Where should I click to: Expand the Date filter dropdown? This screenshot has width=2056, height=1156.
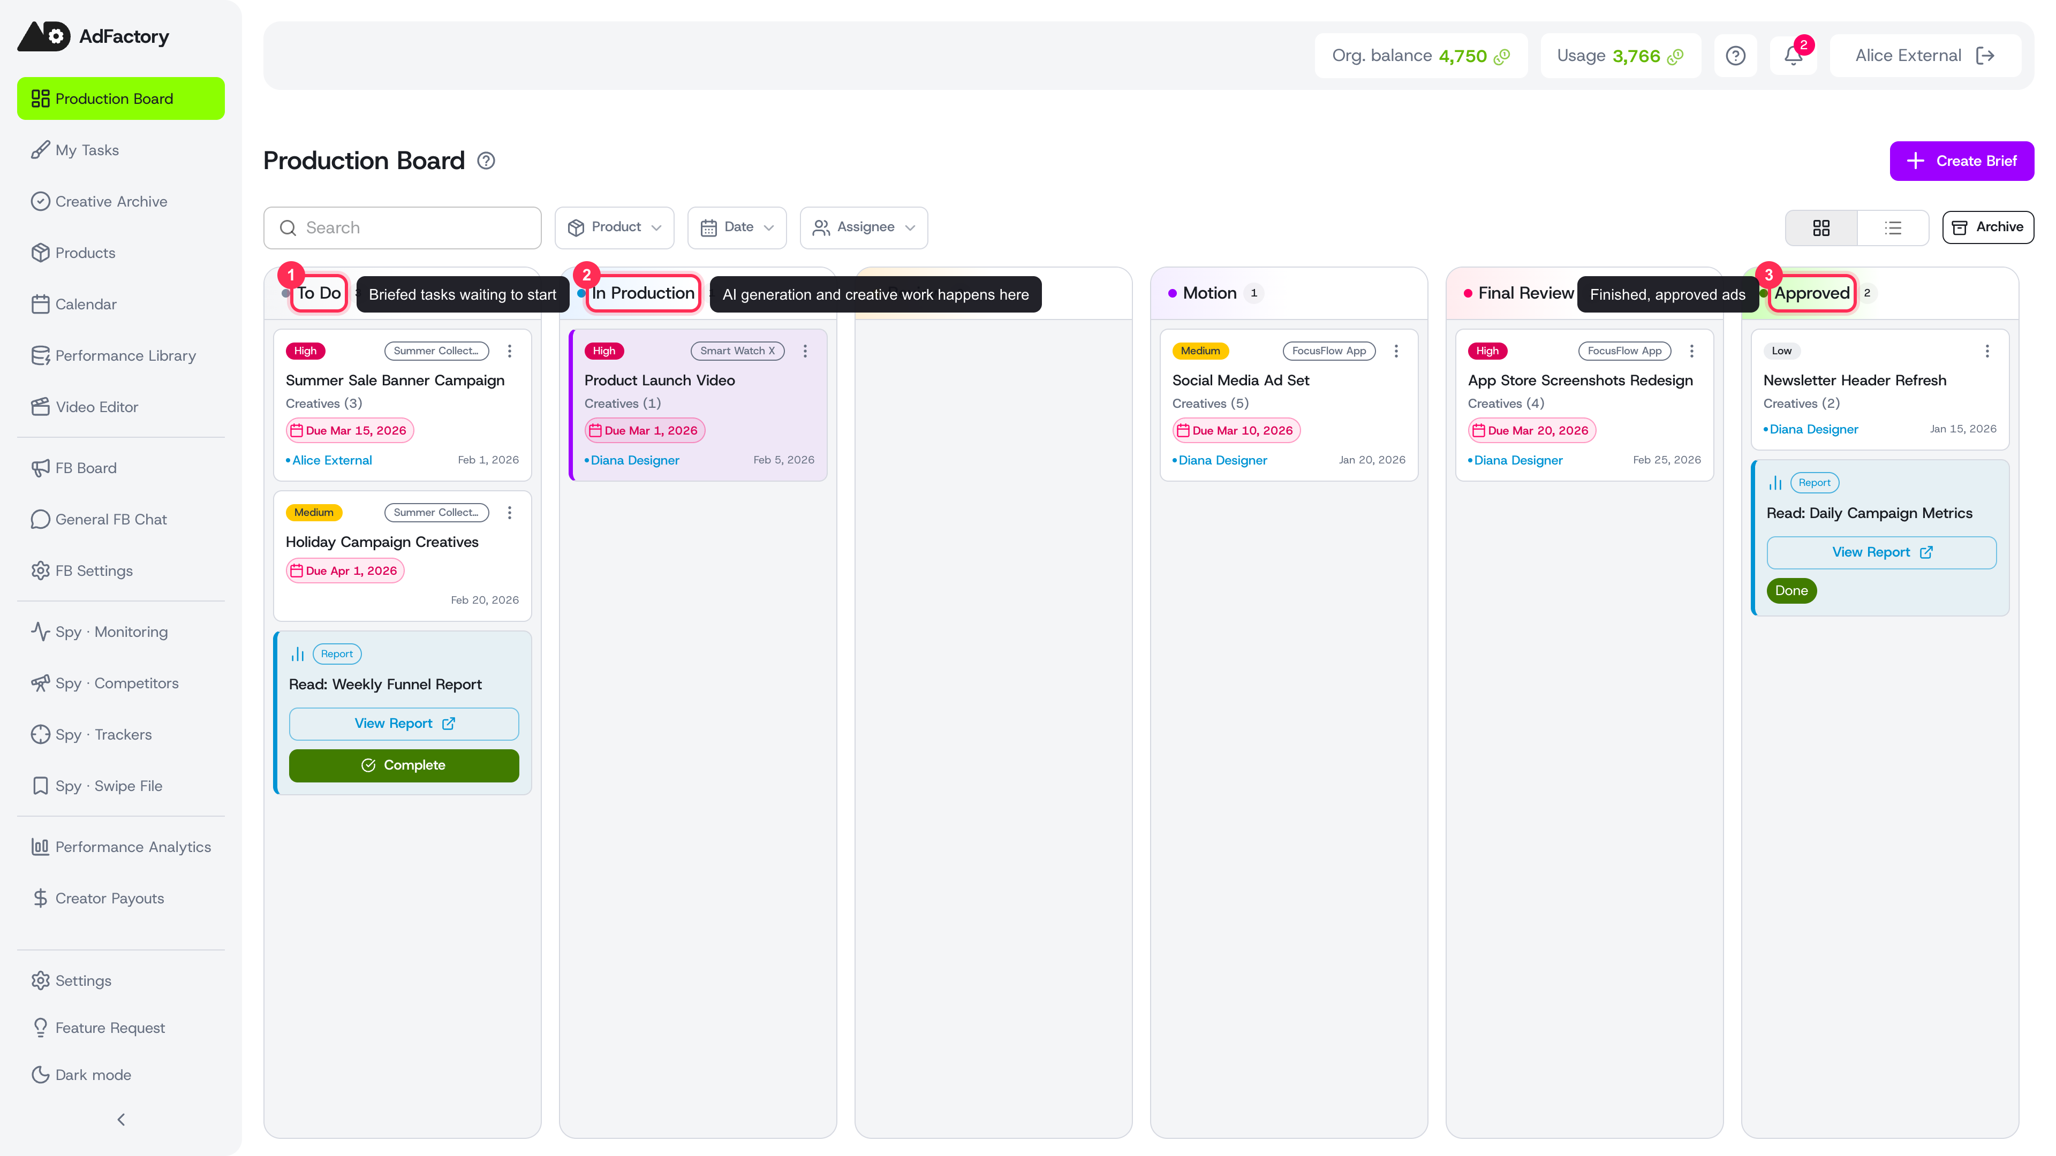pos(737,228)
